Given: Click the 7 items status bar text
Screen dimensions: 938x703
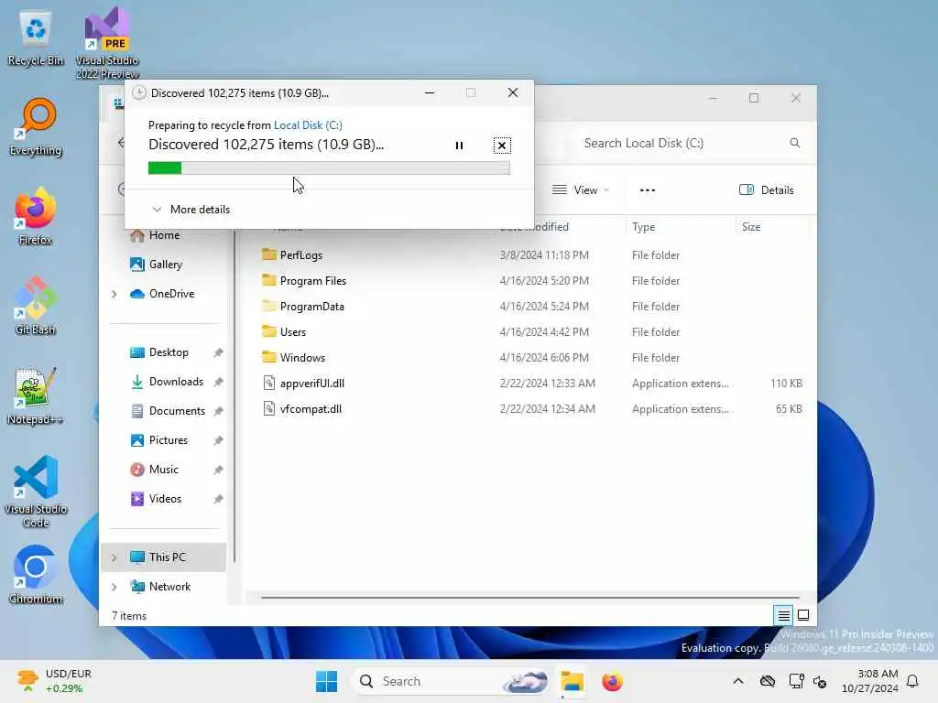Looking at the screenshot, I should (129, 616).
